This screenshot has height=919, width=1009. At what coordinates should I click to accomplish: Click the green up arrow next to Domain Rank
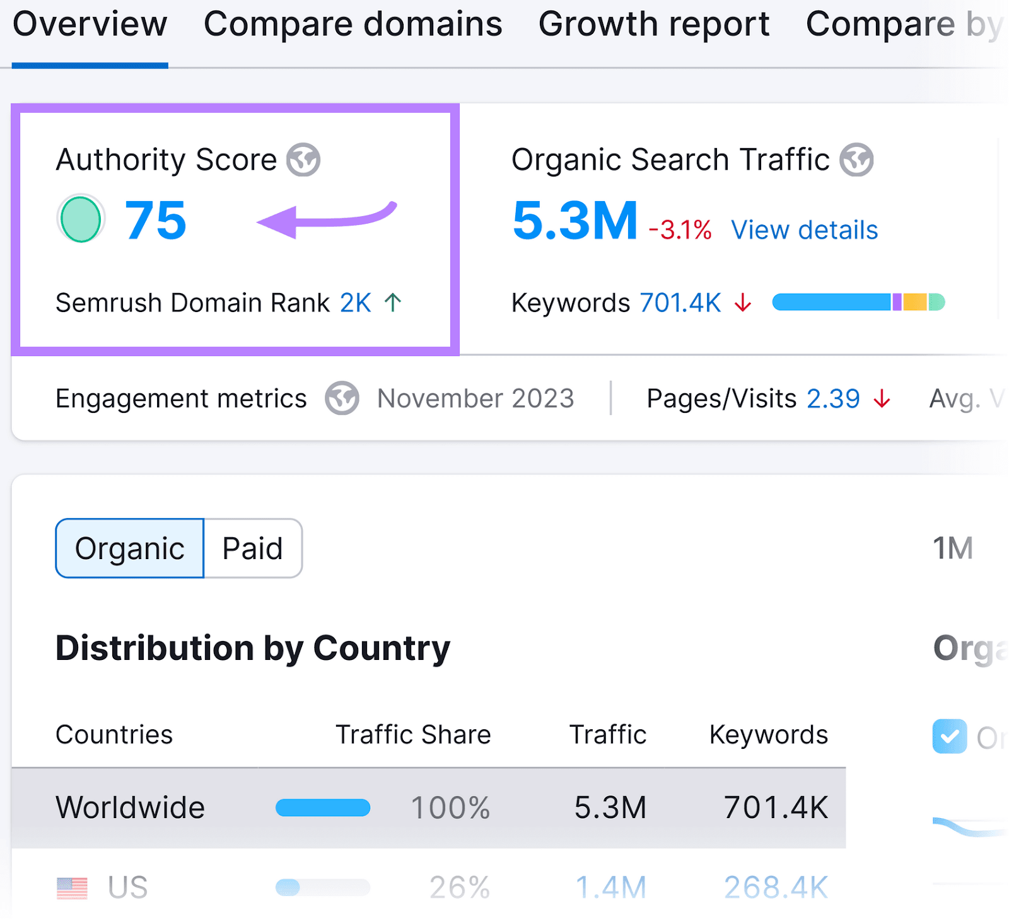[393, 302]
